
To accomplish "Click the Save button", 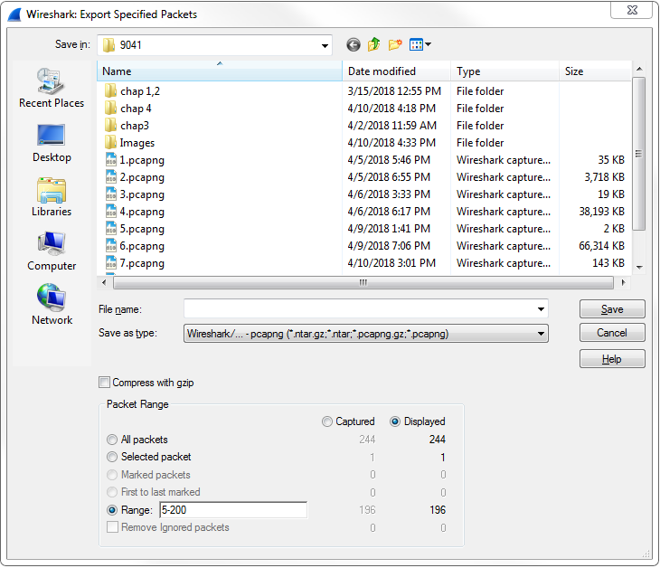I will tap(612, 309).
